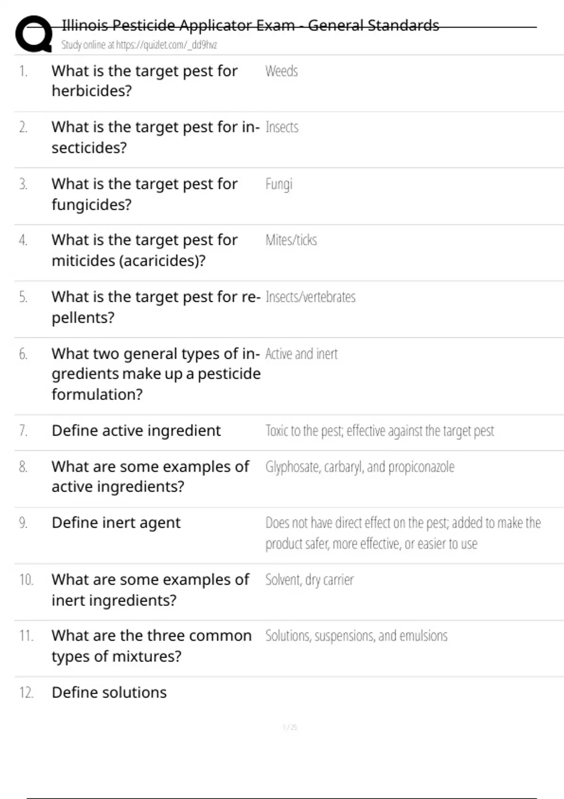The height and width of the screenshot is (799, 564).
Task: Click the Illinois Pesticide Applicator Exam title
Action: 250,25
